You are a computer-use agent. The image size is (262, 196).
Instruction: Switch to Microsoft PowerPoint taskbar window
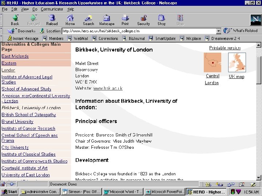pos(164,192)
